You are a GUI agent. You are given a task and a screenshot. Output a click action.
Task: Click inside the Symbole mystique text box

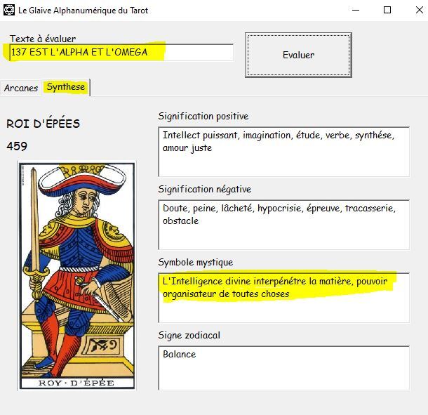[284, 298]
